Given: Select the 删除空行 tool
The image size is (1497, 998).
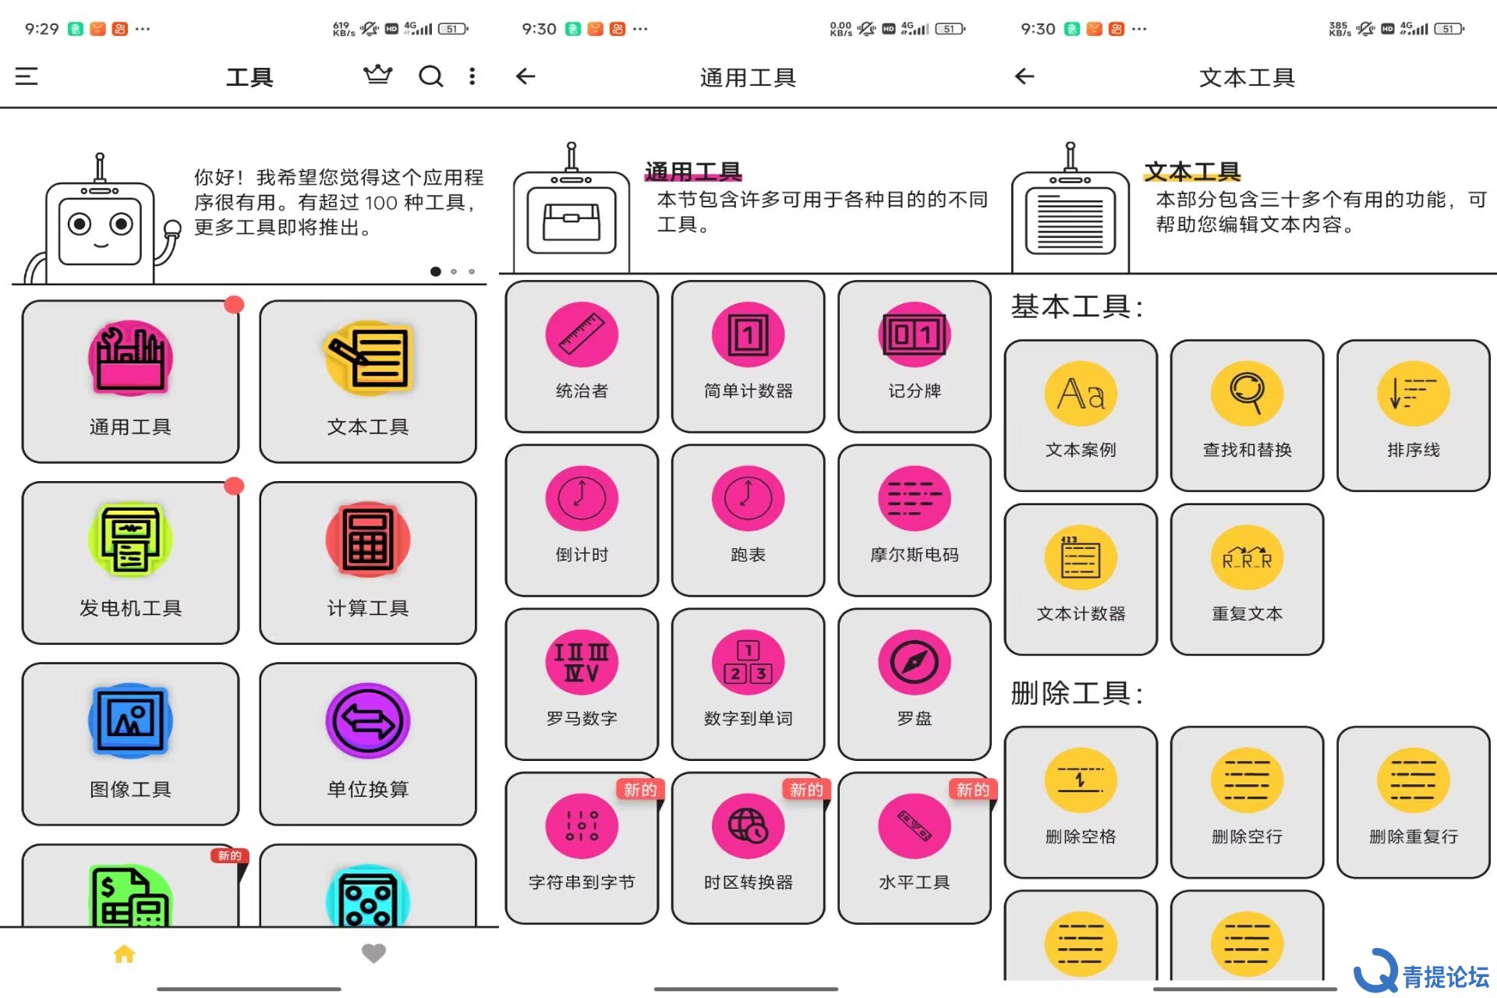Looking at the screenshot, I should (x=1247, y=802).
